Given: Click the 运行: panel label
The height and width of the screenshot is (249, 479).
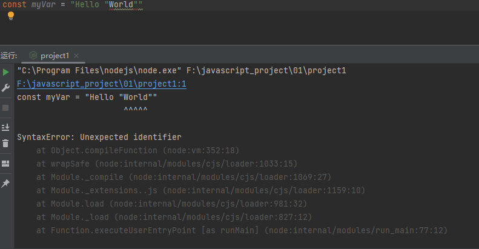Looking at the screenshot, I should [8, 56].
